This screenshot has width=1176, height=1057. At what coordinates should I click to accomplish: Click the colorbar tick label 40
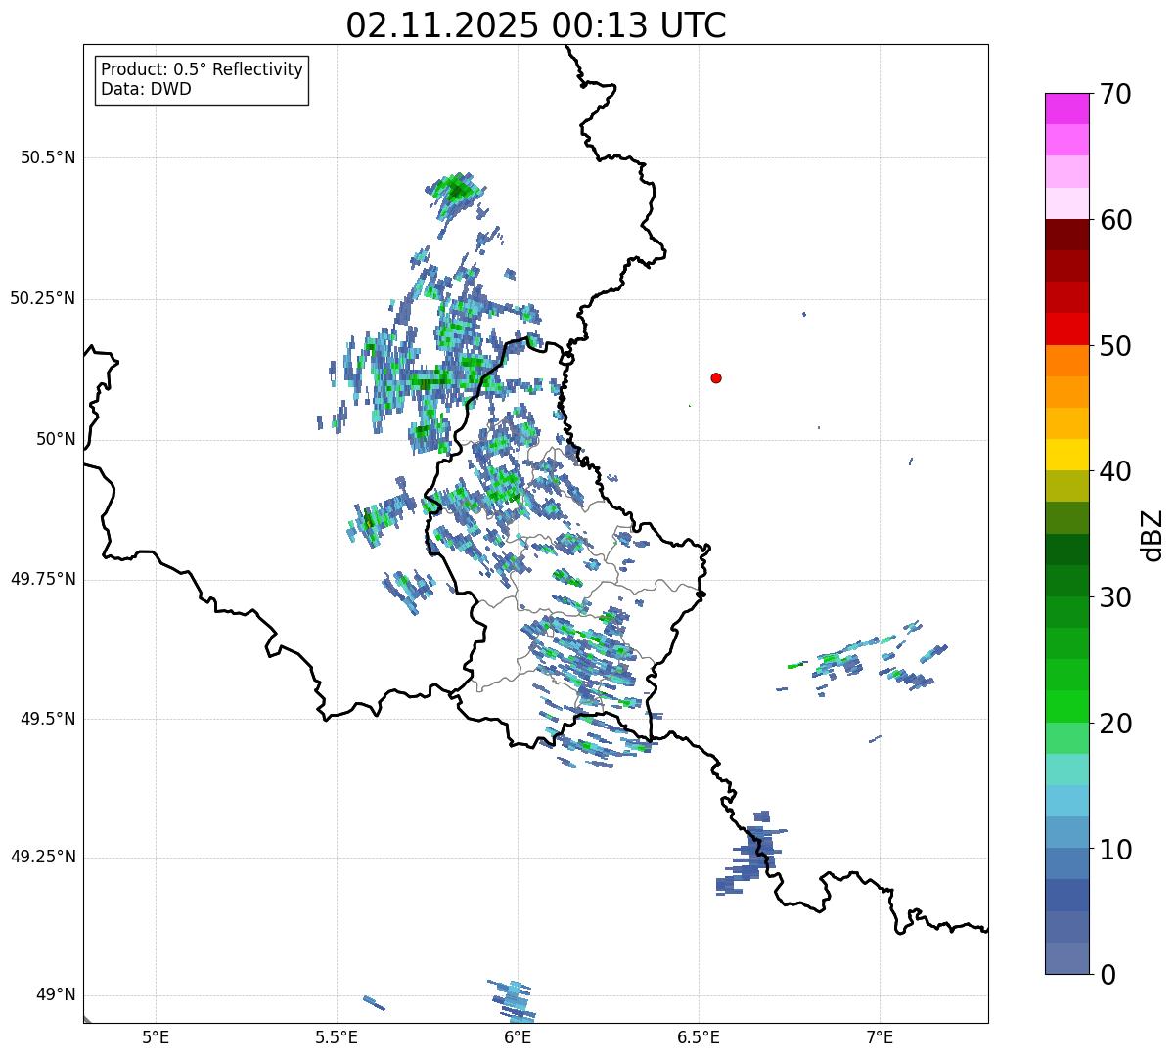pyautogui.click(x=1115, y=471)
